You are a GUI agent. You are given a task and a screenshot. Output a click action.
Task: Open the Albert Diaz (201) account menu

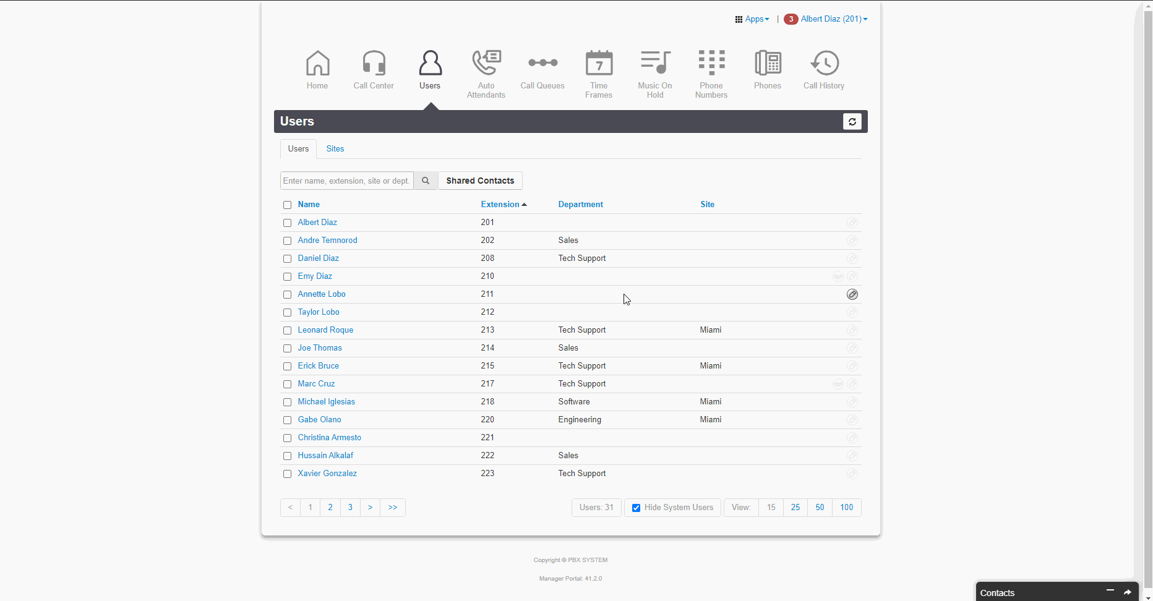tap(834, 19)
